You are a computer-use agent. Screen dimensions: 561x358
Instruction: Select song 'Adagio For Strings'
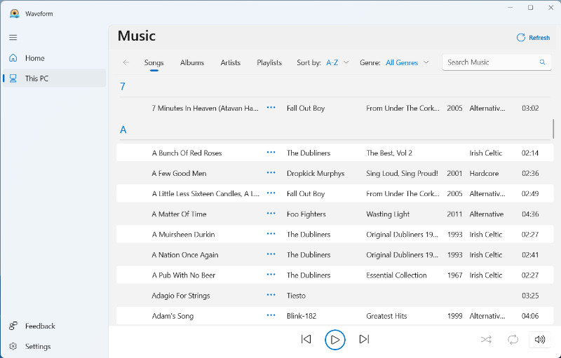point(181,296)
